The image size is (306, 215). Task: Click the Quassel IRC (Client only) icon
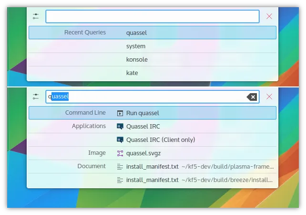click(x=120, y=140)
